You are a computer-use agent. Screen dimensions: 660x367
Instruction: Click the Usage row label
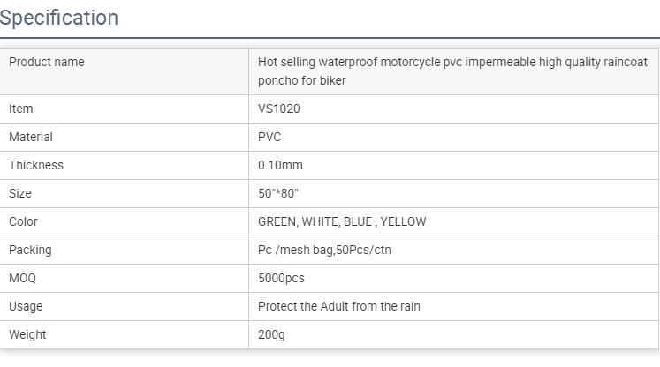pyautogui.click(x=26, y=306)
